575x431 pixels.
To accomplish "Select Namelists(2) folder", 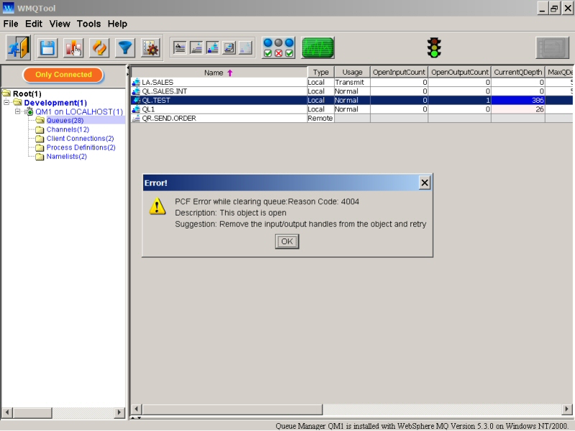I will 66,157.
